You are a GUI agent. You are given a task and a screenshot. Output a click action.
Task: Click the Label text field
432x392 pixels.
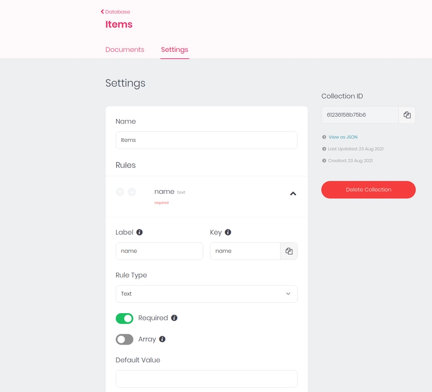point(159,251)
